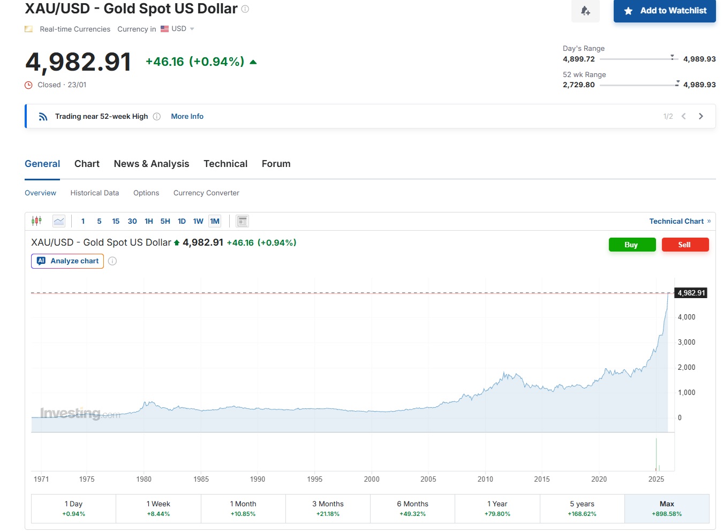Go to next trading signal

pyautogui.click(x=701, y=116)
